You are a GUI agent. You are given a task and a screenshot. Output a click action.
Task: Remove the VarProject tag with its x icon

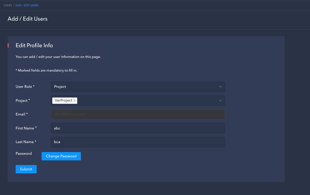pyautogui.click(x=75, y=100)
